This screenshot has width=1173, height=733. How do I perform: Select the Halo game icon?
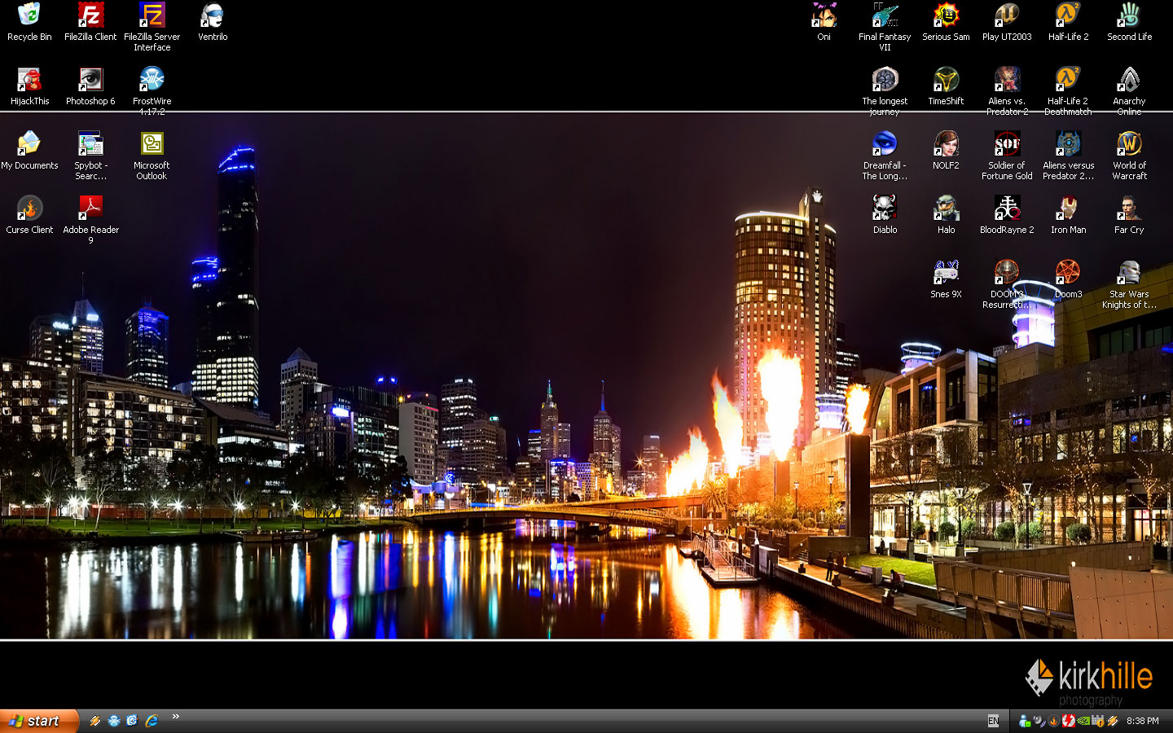[946, 209]
